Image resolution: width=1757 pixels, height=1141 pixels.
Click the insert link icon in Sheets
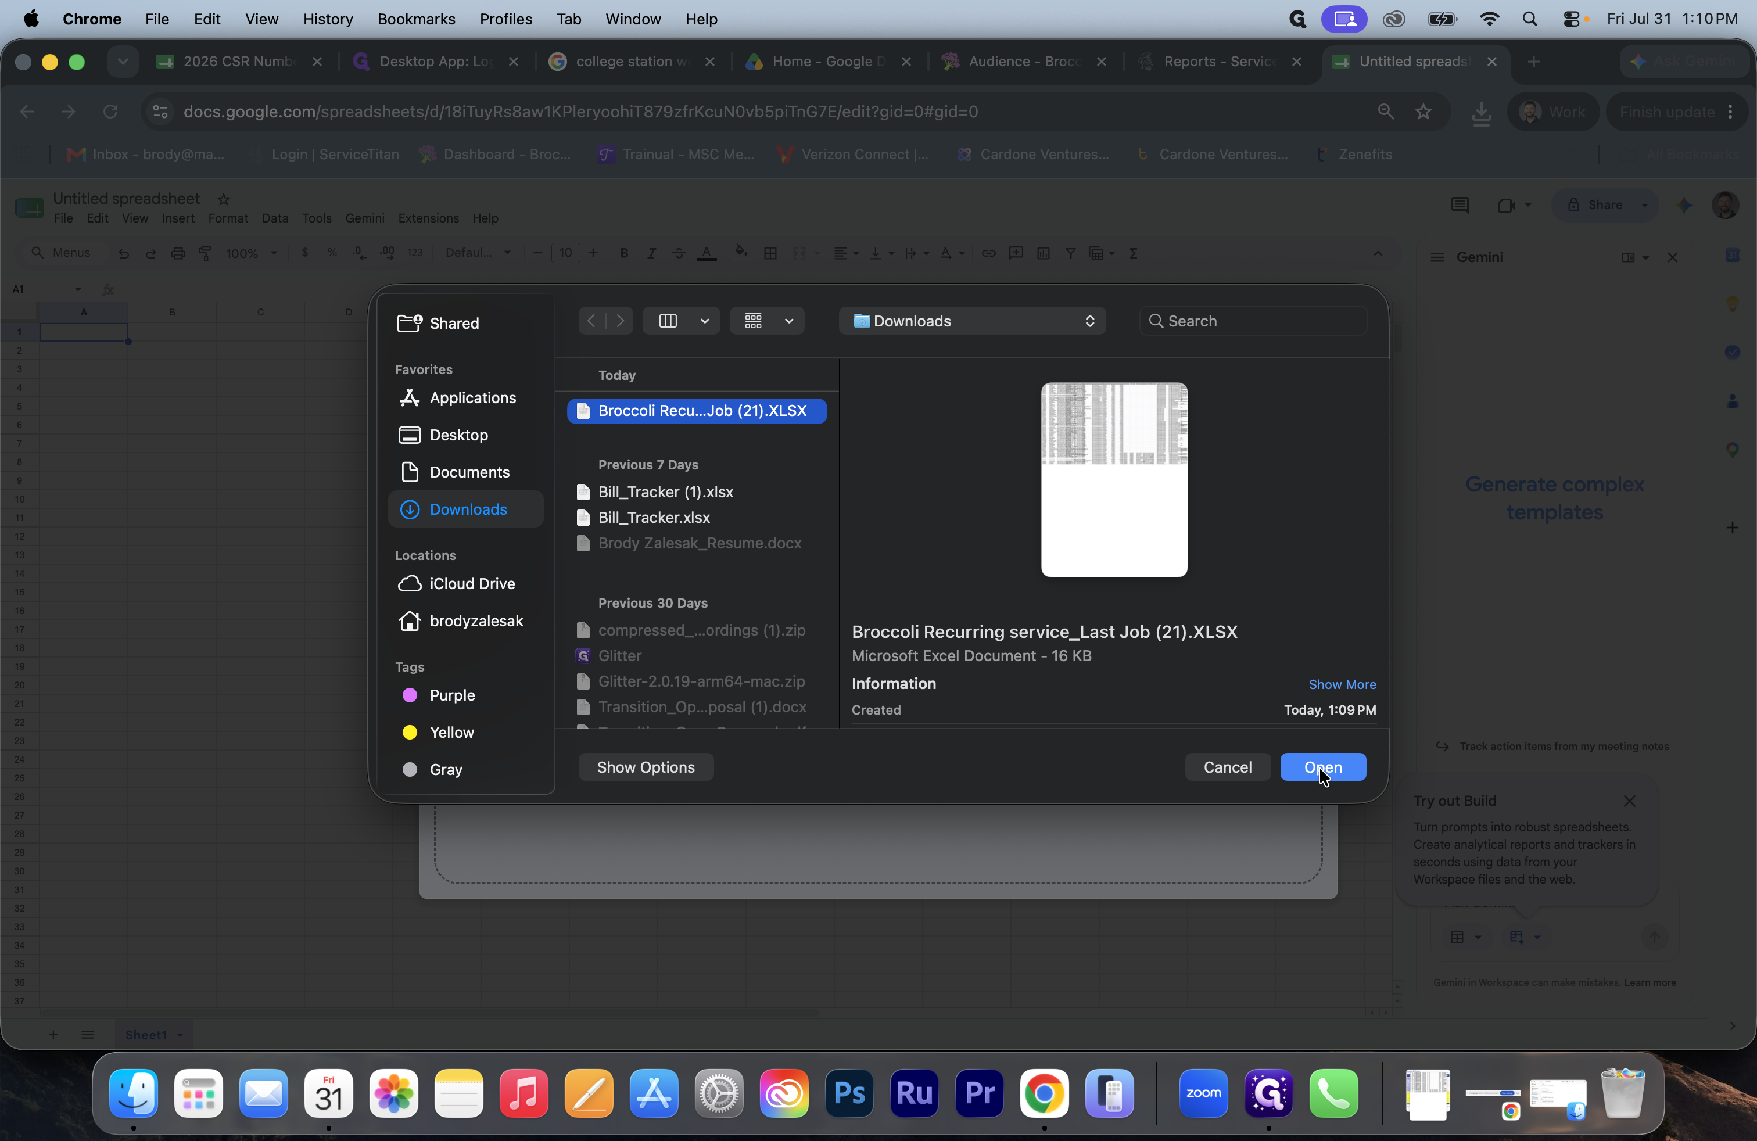pyautogui.click(x=988, y=253)
